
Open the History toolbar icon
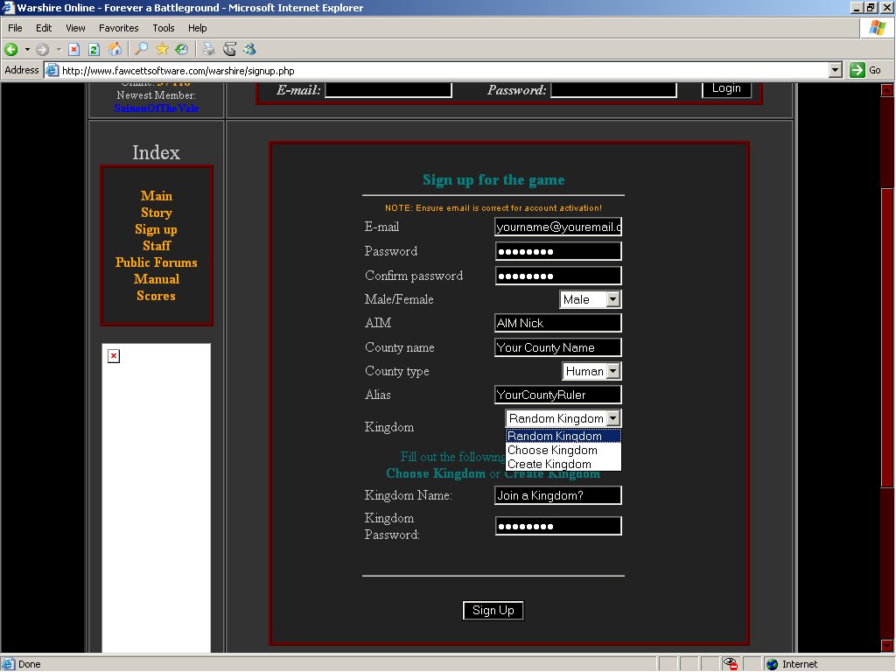pos(181,50)
